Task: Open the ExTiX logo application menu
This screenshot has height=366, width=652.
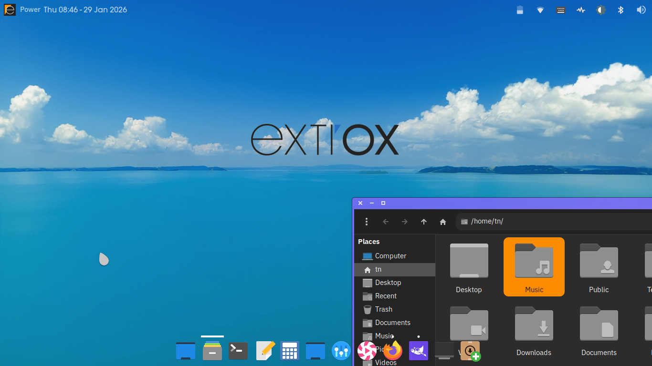Action: 10,10
